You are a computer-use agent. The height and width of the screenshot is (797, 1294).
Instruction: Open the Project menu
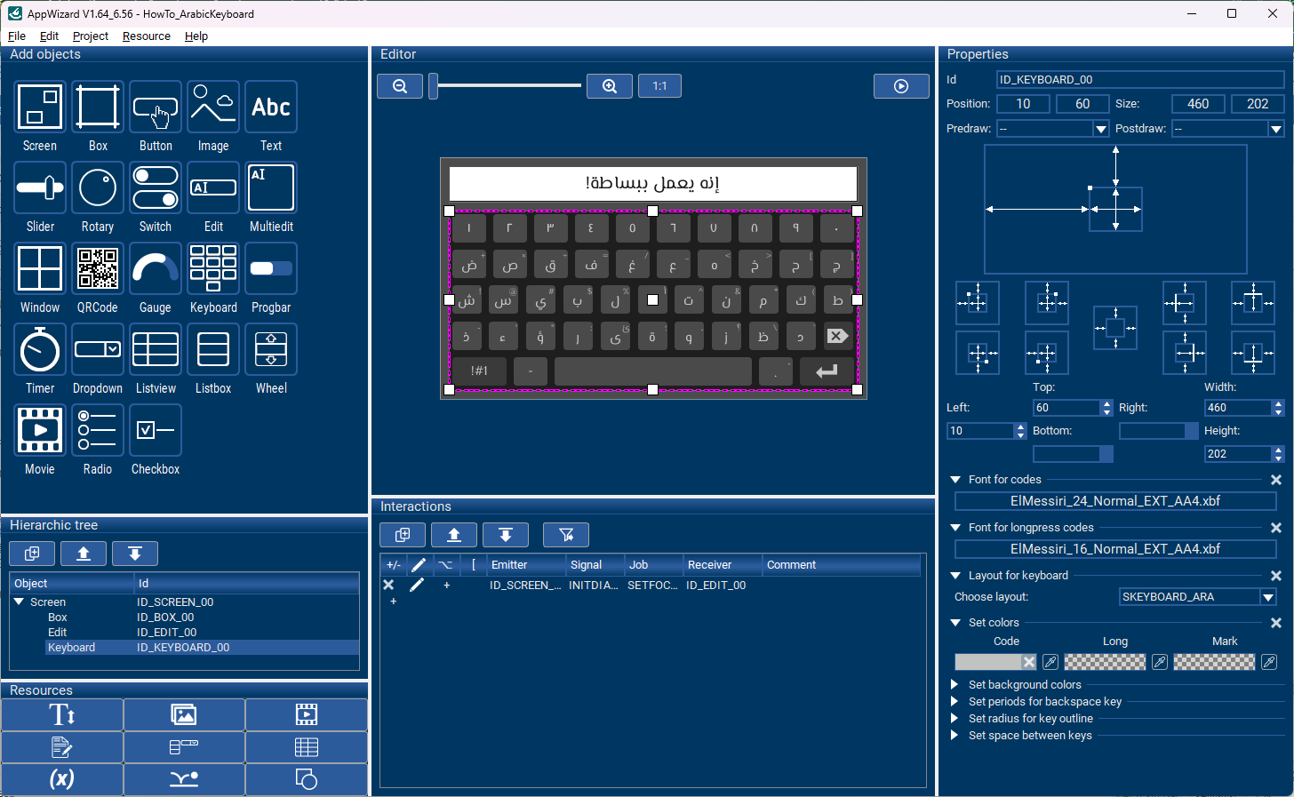(x=91, y=36)
